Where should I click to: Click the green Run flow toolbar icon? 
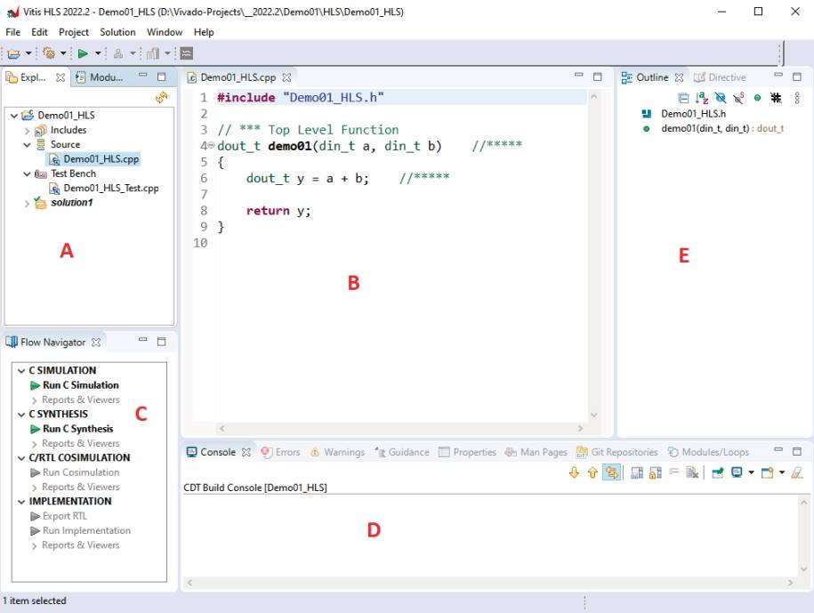pyautogui.click(x=83, y=53)
